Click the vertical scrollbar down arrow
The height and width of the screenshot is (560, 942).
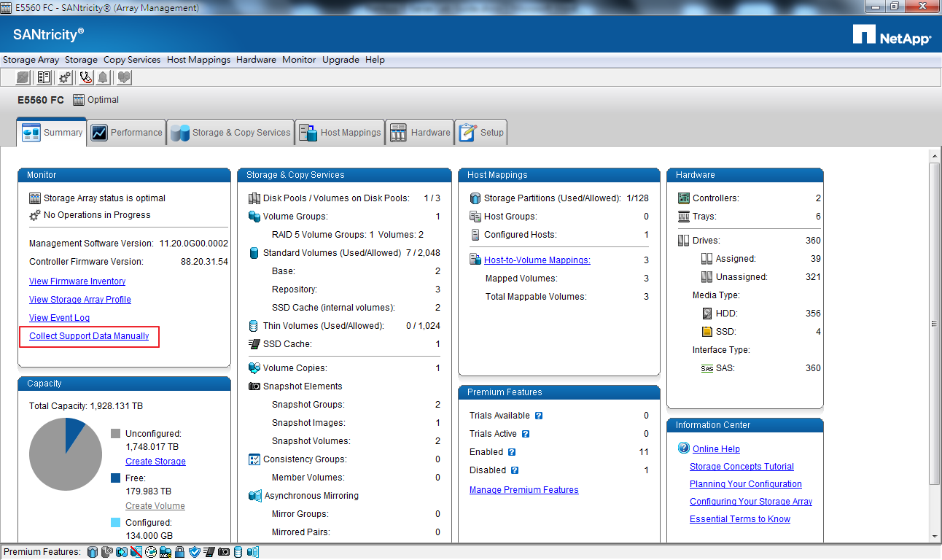coord(935,537)
